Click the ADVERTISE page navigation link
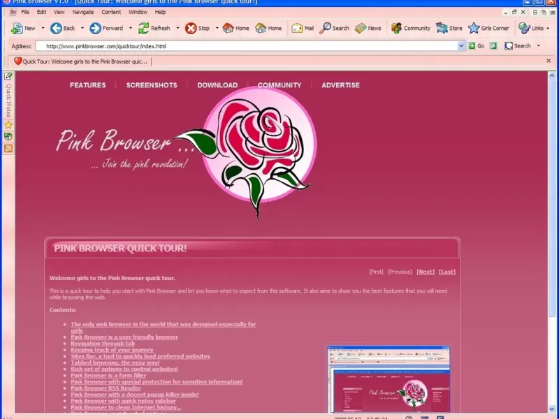Viewport: 559px width, 419px height. (340, 85)
